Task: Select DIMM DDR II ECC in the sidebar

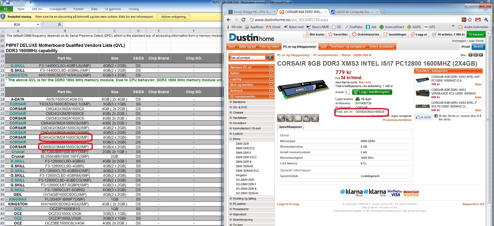Action: (246, 157)
